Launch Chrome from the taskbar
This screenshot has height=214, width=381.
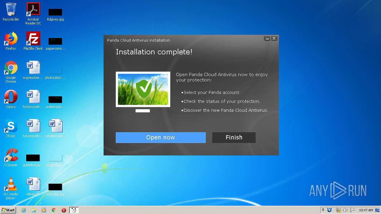point(54,210)
